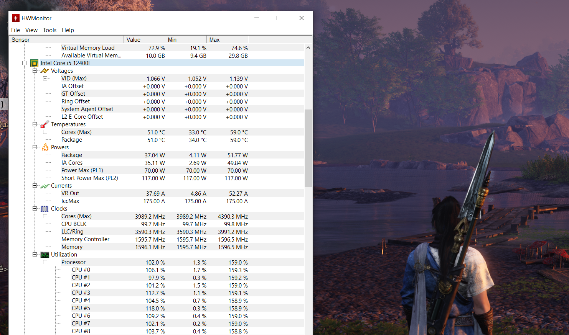Click the 72.9 % Virtual Memory Load value

coord(157,48)
